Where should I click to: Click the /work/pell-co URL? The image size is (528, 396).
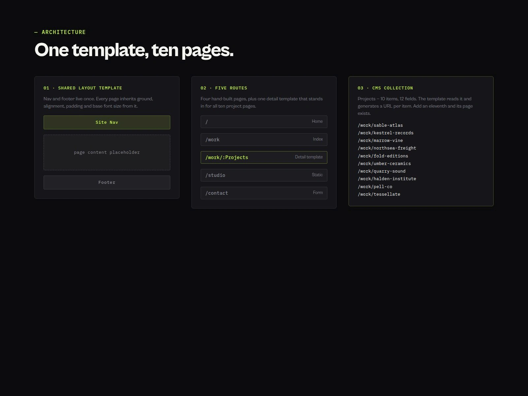pos(375,187)
